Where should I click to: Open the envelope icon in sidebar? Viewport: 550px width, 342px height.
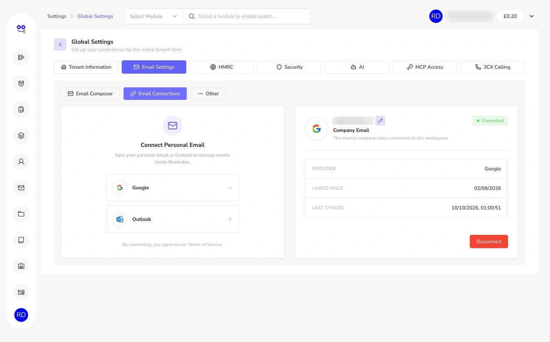[x=21, y=188]
